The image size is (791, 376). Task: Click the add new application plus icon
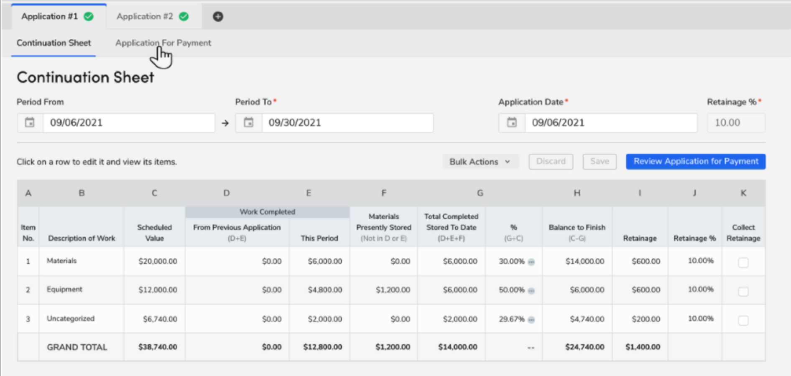(x=218, y=16)
